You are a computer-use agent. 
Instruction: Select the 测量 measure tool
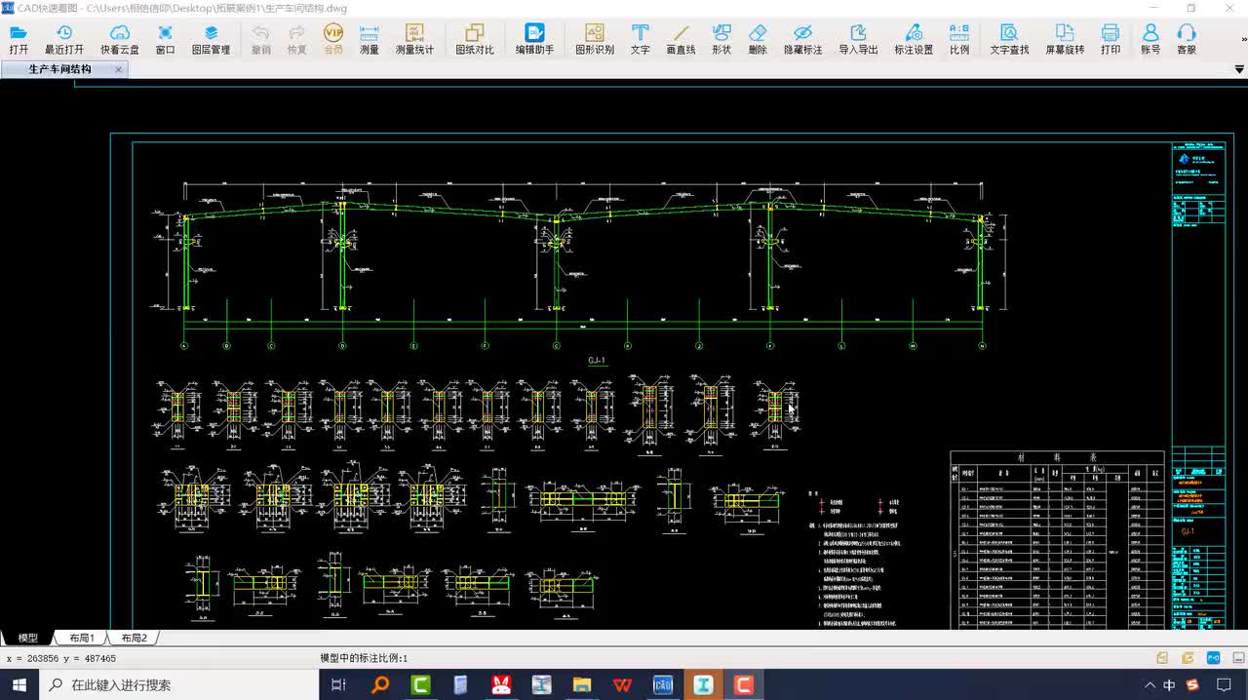coord(370,39)
